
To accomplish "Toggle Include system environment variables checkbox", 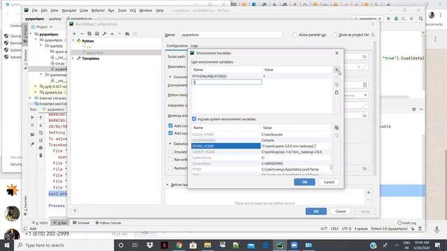I will 194,119.
